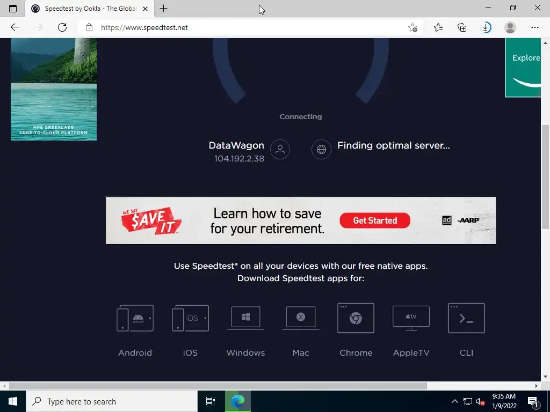The image size is (550, 412).
Task: Open a new tab with plus button
Action: (x=163, y=9)
